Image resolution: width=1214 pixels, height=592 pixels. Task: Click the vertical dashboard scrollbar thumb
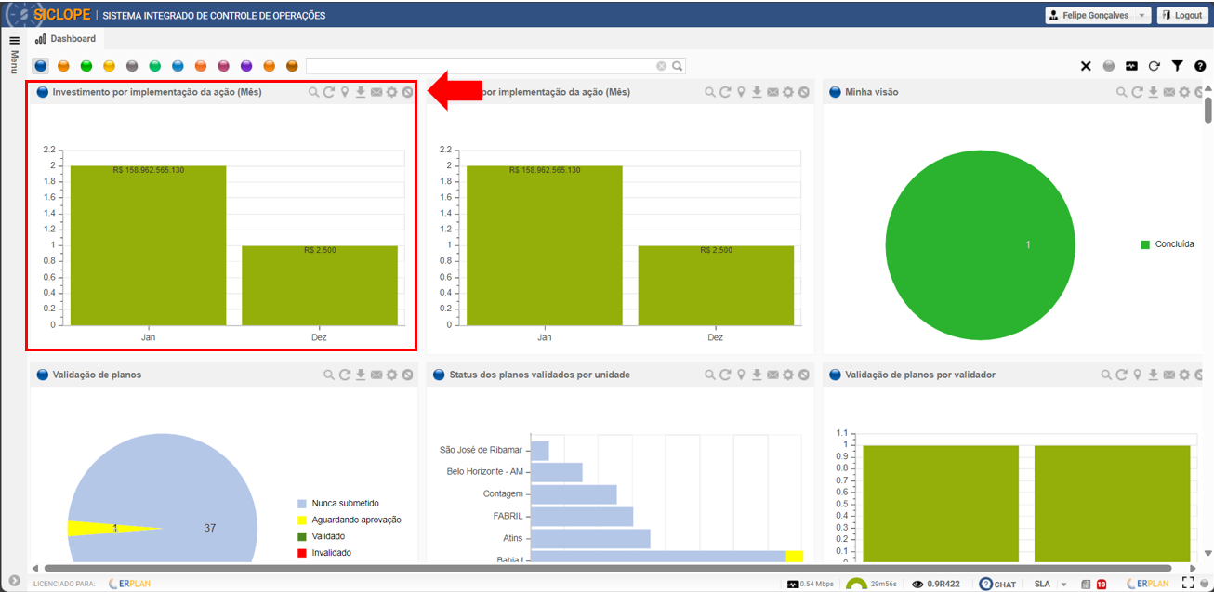tap(1207, 109)
